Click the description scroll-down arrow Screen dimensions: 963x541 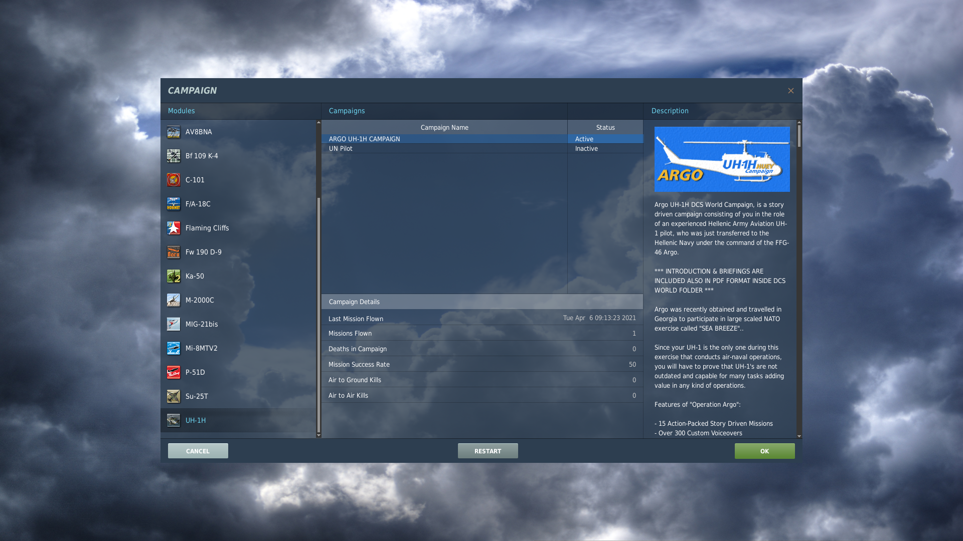[x=799, y=436]
